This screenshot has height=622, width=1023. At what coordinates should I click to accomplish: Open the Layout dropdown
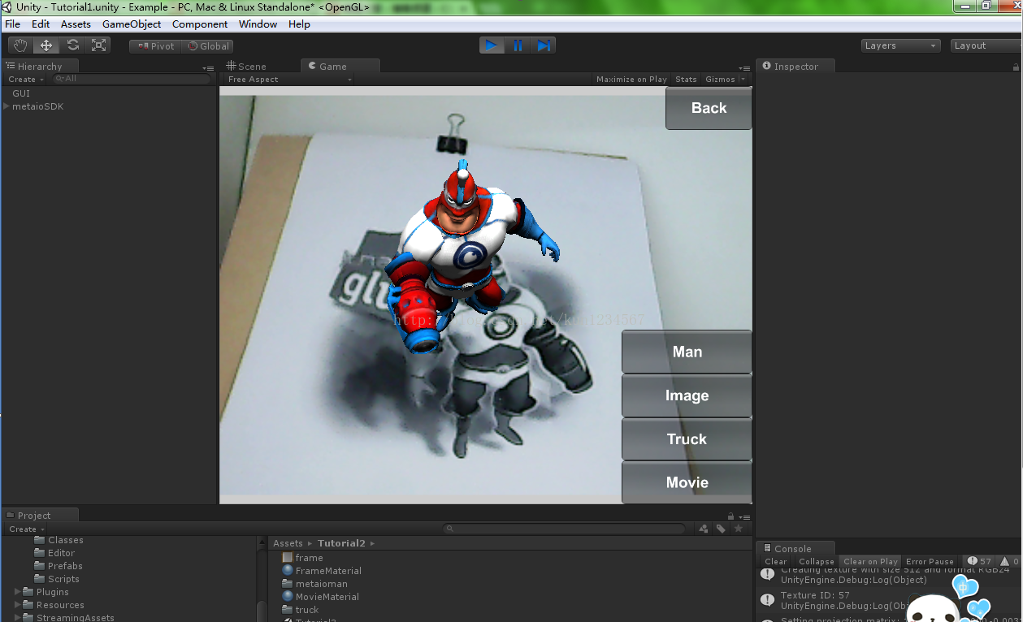coord(986,46)
